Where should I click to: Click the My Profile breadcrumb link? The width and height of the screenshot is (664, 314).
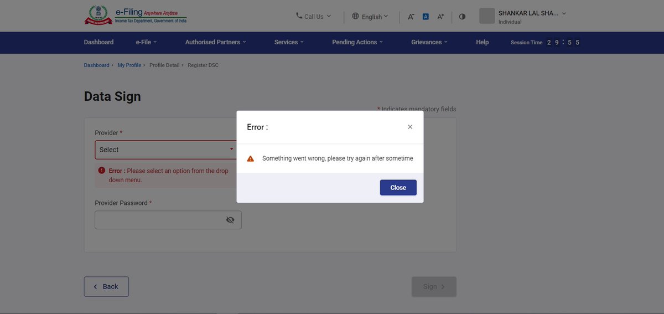point(129,65)
